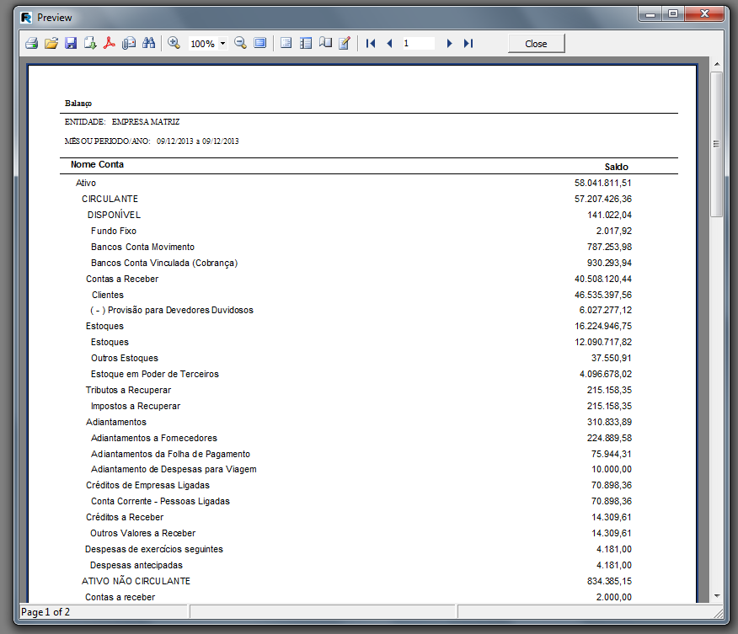Save the report using the floppy disk icon
The height and width of the screenshot is (634, 738).
pyautogui.click(x=71, y=43)
